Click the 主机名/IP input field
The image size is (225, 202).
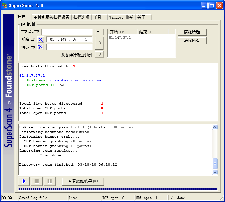coord(67,32)
